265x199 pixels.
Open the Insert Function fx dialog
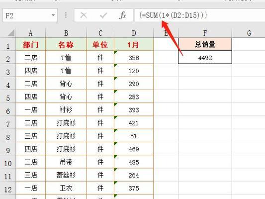point(123,15)
